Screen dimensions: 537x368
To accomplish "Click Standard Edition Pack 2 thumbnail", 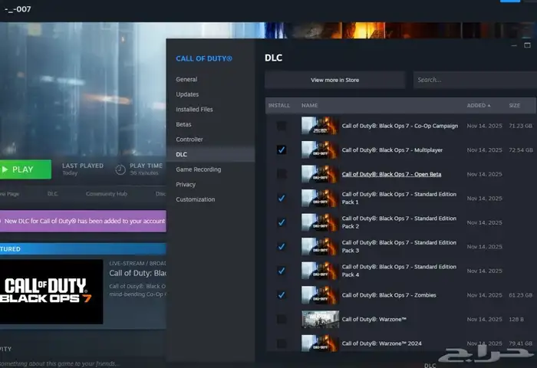I will [x=320, y=222].
